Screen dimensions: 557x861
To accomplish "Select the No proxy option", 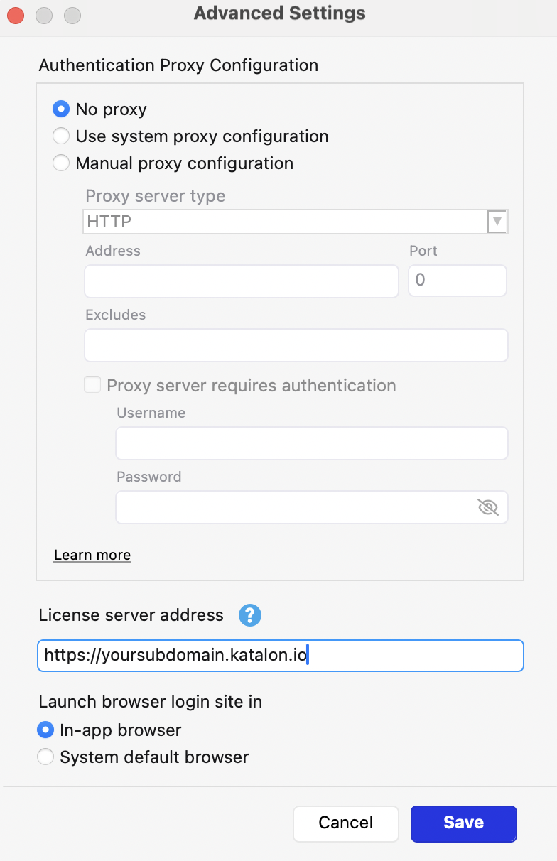I will pos(61,109).
